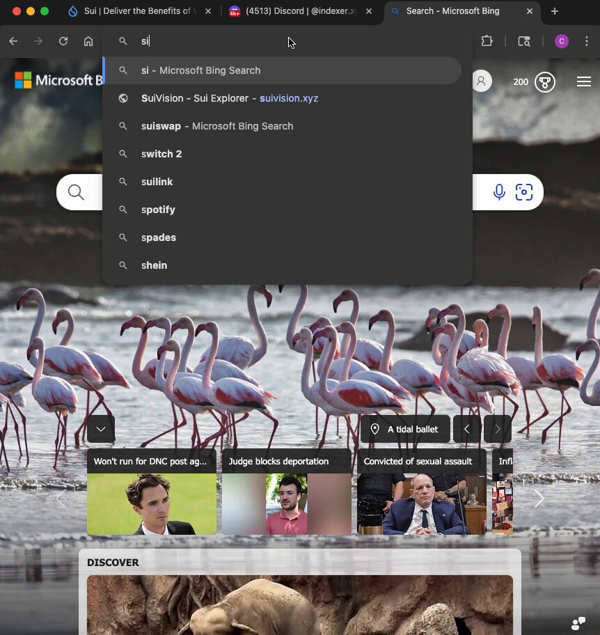Show the previous background image
The image size is (600, 635).
click(x=467, y=429)
